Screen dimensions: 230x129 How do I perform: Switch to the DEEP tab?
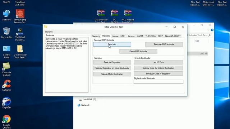[x=160, y=36]
